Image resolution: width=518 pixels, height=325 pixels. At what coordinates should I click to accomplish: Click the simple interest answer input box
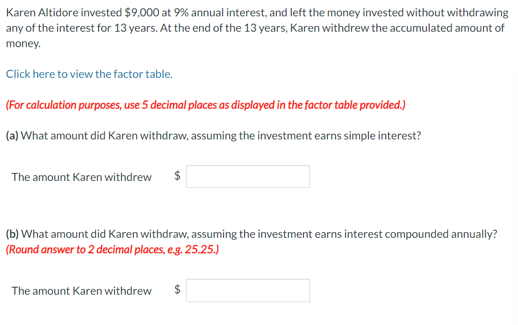click(248, 177)
